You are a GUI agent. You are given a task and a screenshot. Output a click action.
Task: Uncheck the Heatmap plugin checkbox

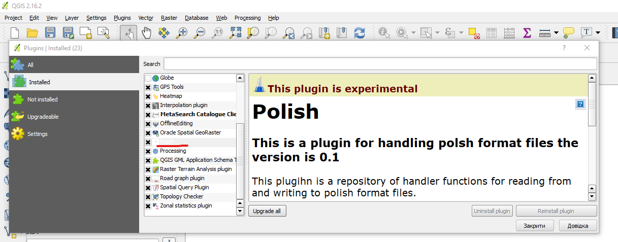coord(148,96)
